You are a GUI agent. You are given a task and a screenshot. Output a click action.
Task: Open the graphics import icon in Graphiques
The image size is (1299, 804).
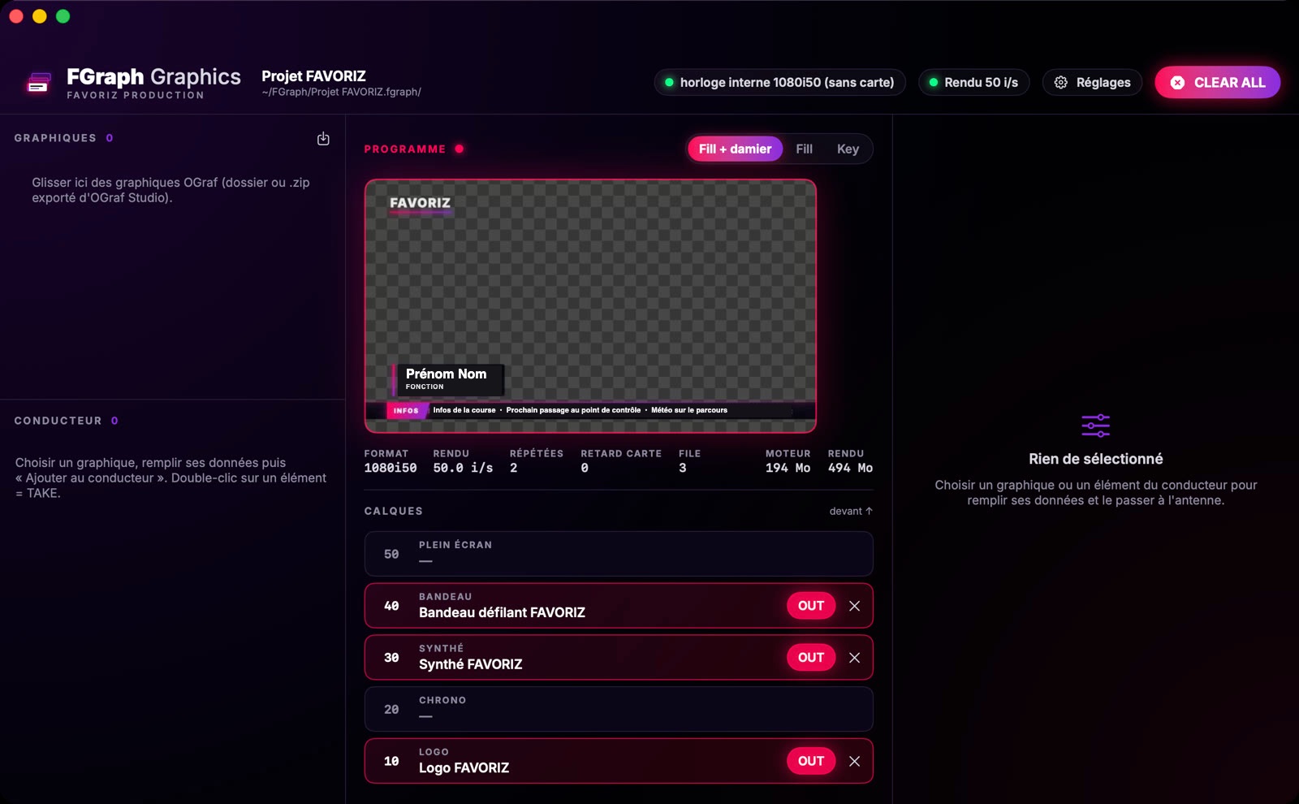pos(323,139)
